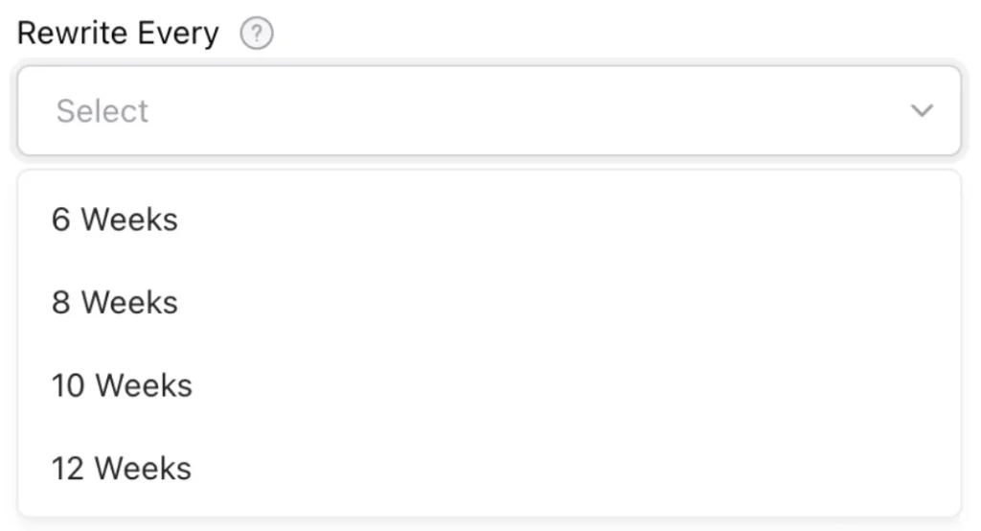Click the Select placeholder text
Viewport: 981px width, 531px height.
tap(103, 111)
